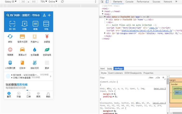Open the 余额宝 yen icon
Image resolution: width=182 pixels, height=114 pixels.
pyautogui.click(x=47, y=36)
